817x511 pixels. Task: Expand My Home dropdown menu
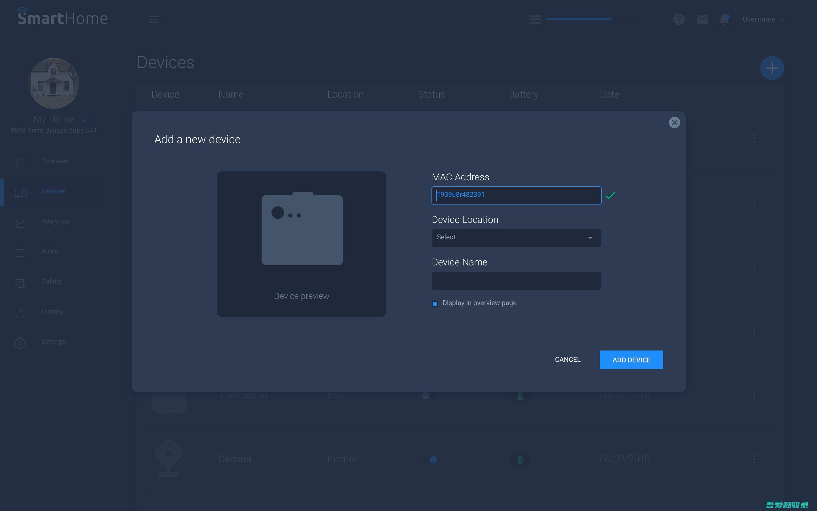pyautogui.click(x=85, y=119)
